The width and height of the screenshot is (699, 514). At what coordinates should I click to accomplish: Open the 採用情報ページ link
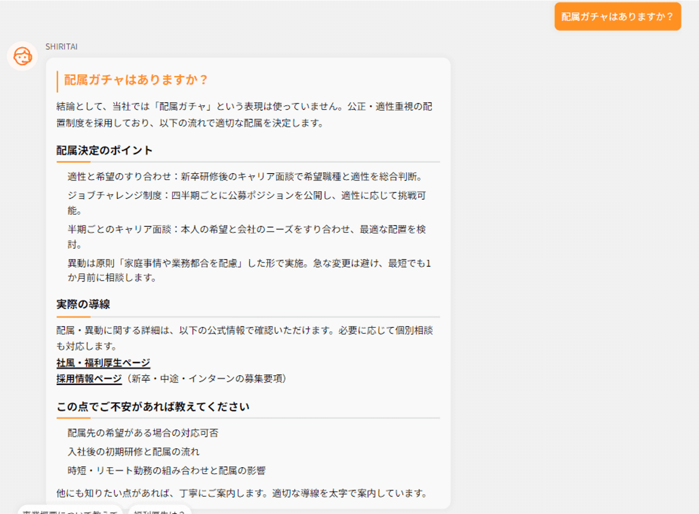(x=89, y=379)
